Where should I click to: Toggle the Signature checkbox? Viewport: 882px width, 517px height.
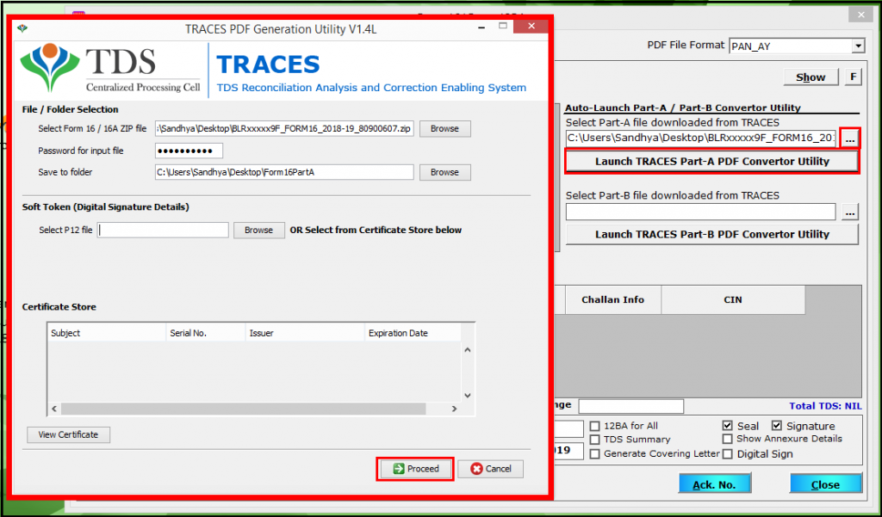(777, 426)
